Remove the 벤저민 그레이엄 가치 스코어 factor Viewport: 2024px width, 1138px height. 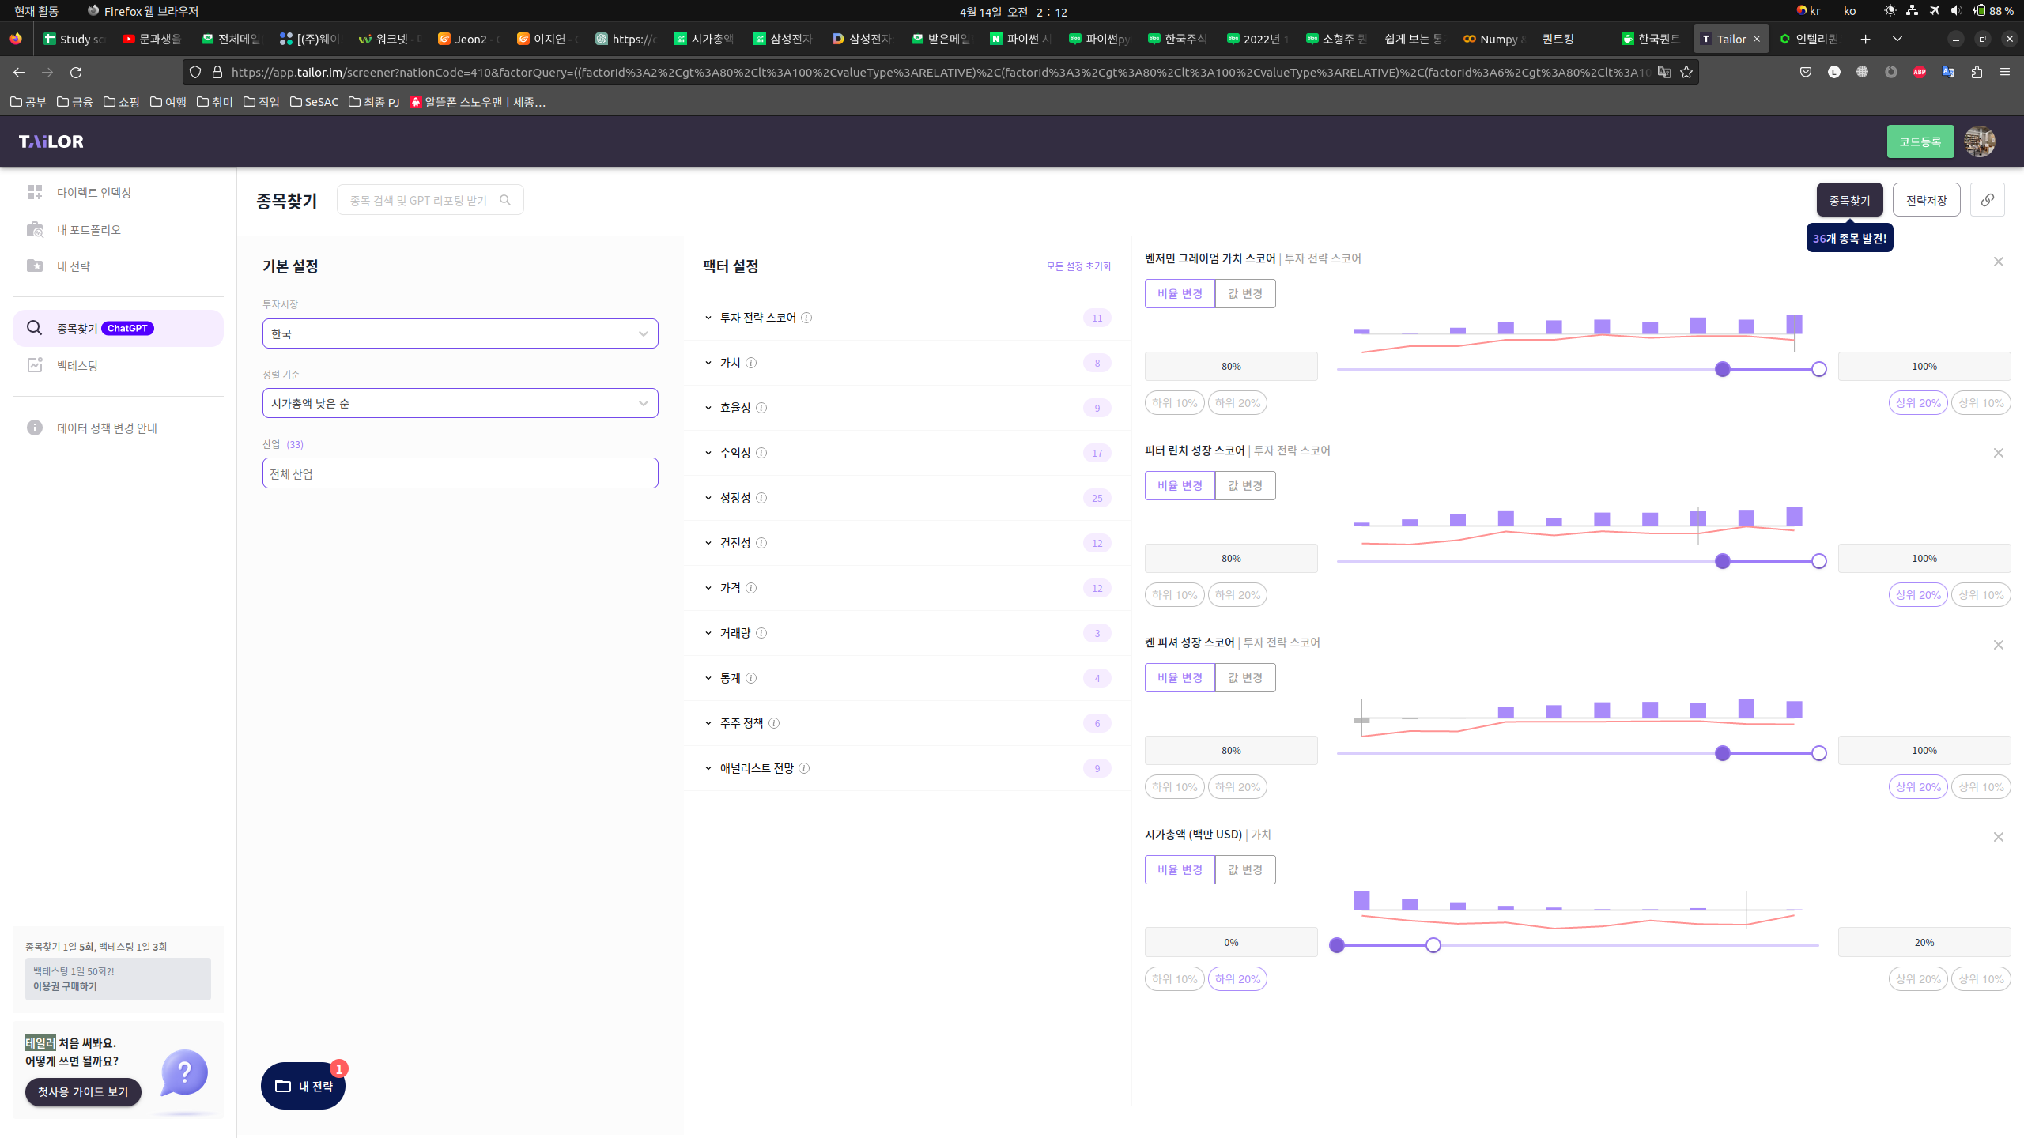1998,262
